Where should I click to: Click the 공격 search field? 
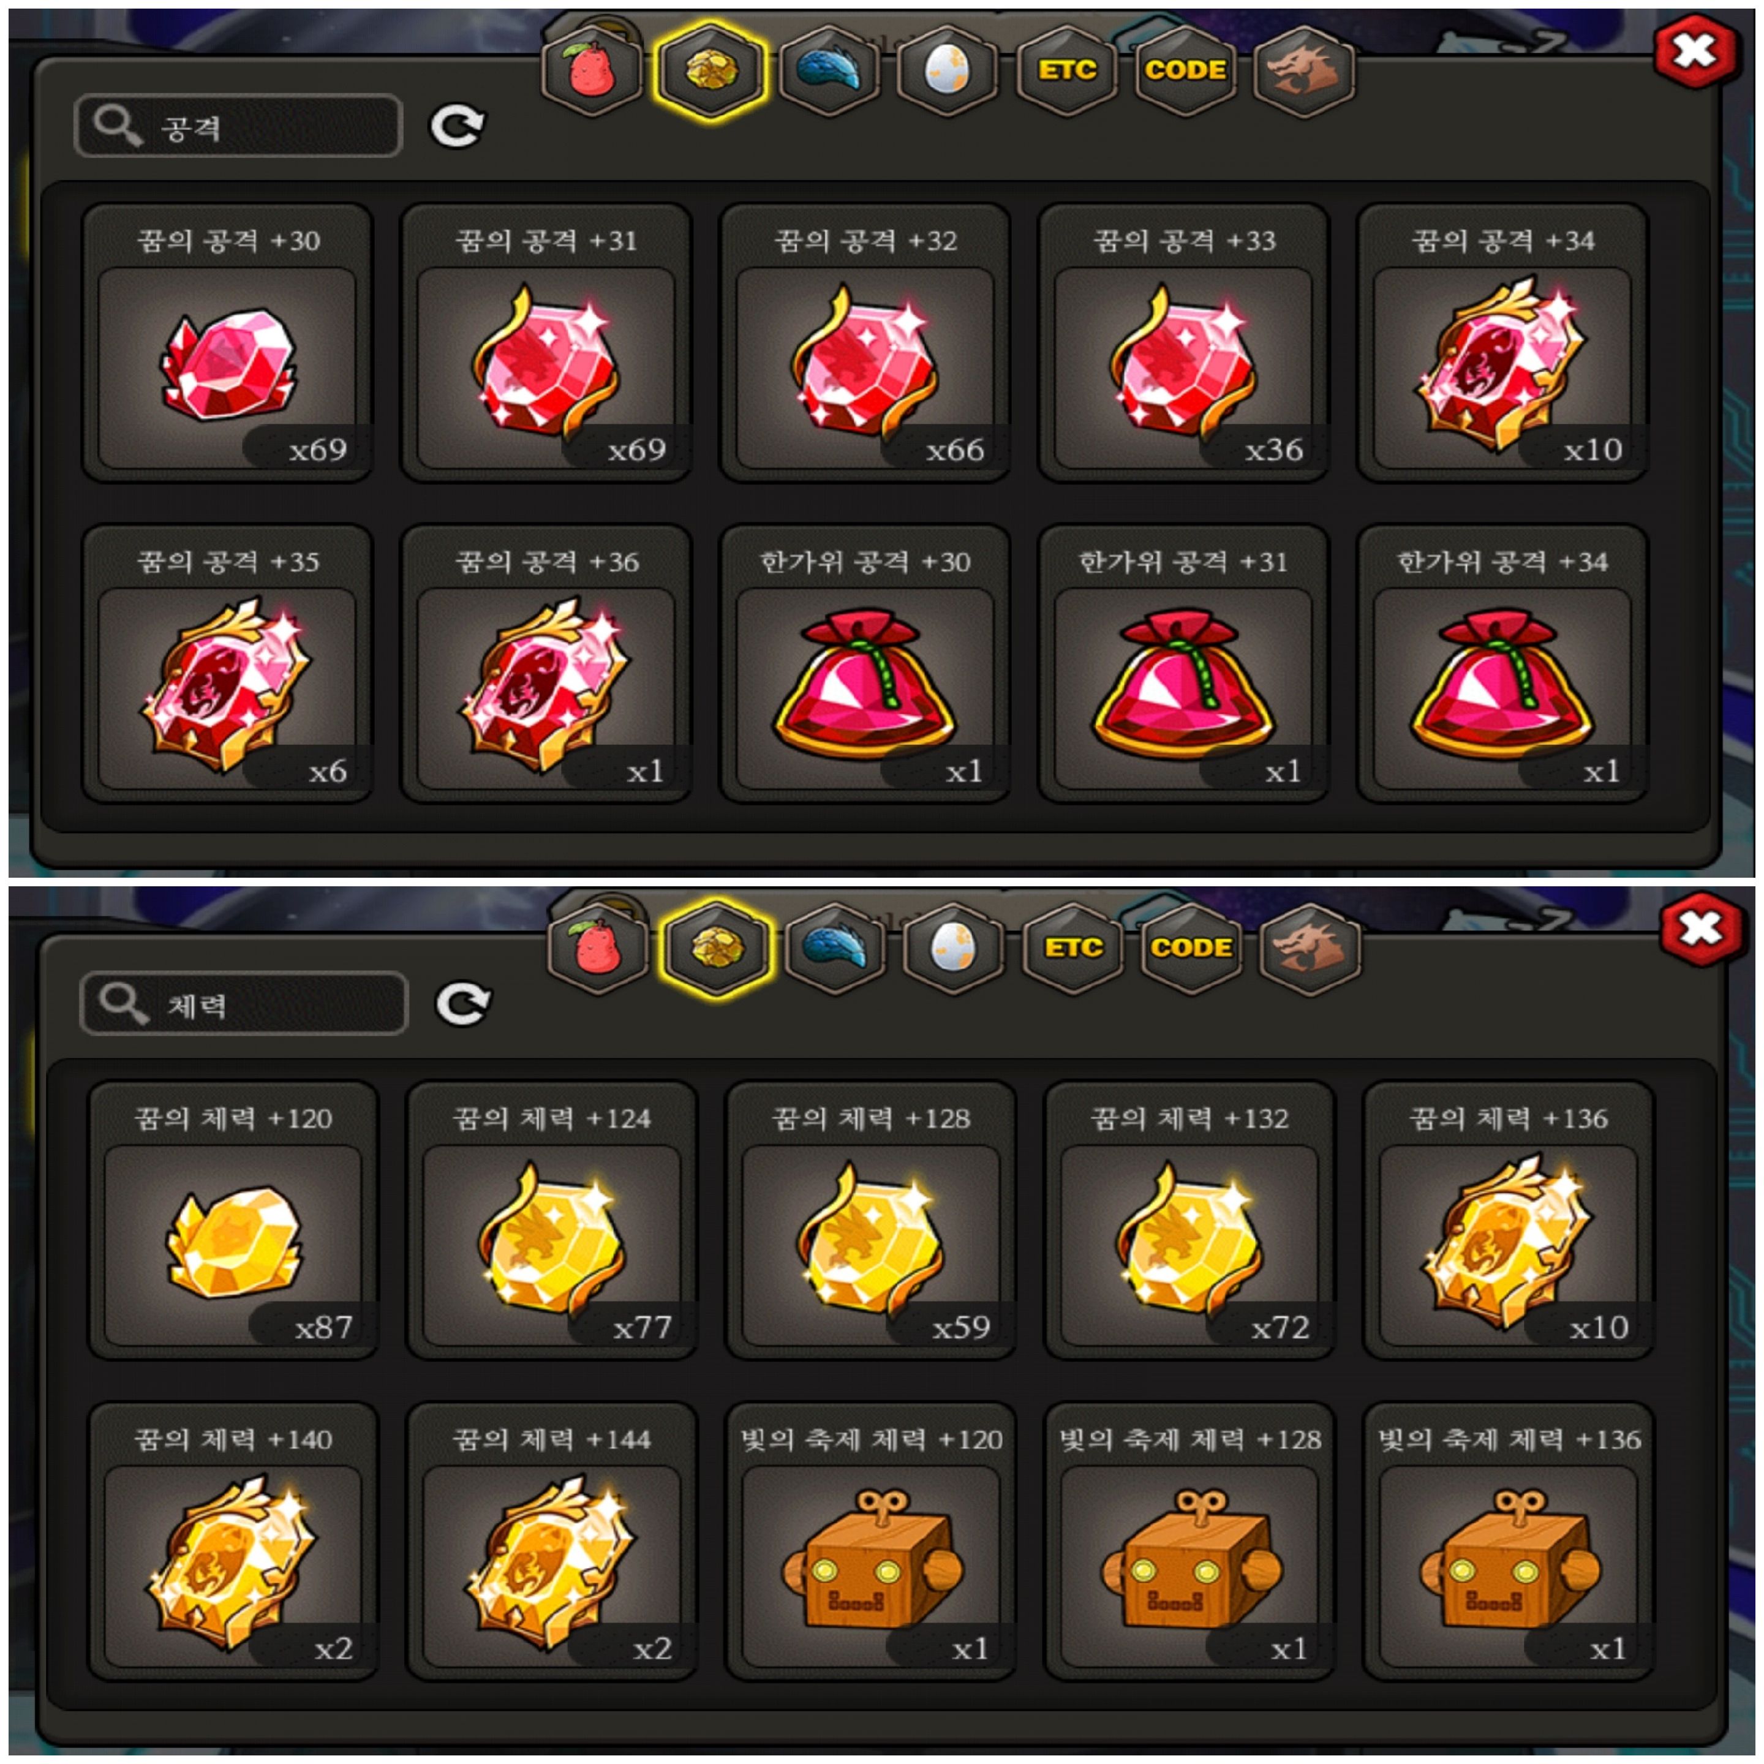coord(238,126)
